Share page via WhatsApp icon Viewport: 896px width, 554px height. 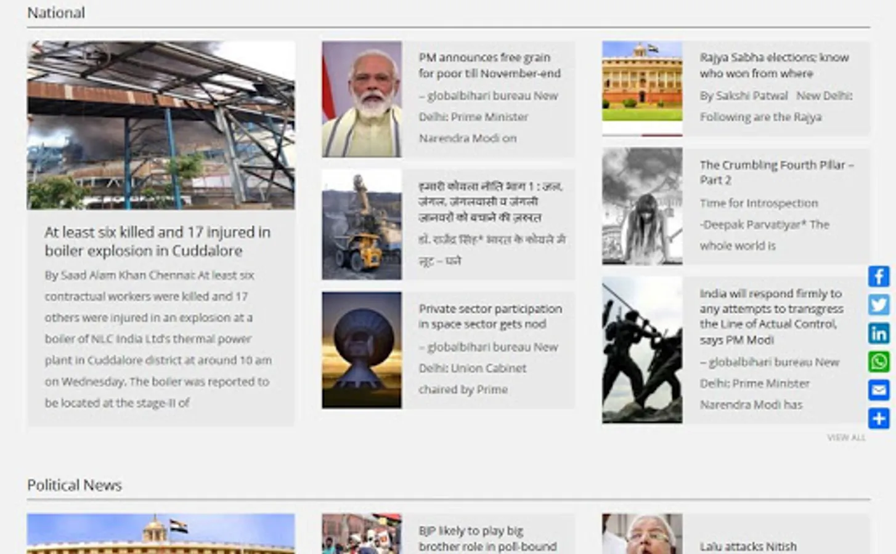[x=879, y=361]
